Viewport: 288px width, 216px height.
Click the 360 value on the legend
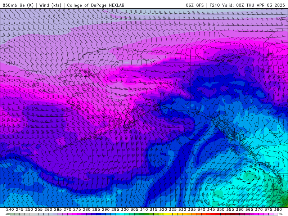[x=240, y=210]
